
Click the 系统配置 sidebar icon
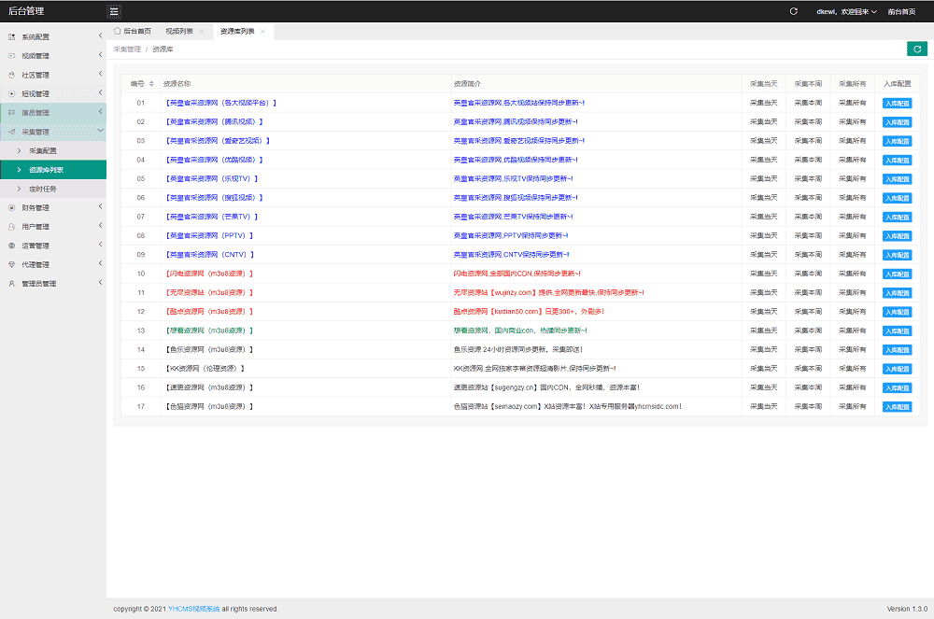click(11, 36)
